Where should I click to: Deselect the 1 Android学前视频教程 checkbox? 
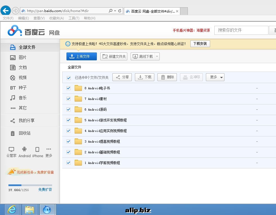point(68,163)
